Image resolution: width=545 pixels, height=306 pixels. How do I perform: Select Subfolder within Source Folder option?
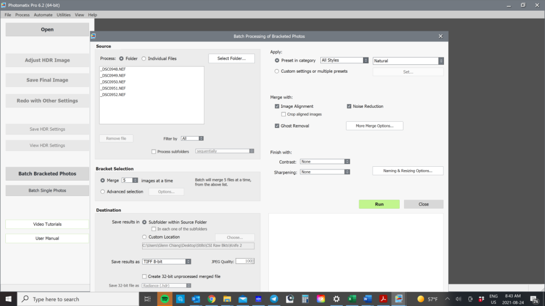pos(144,222)
